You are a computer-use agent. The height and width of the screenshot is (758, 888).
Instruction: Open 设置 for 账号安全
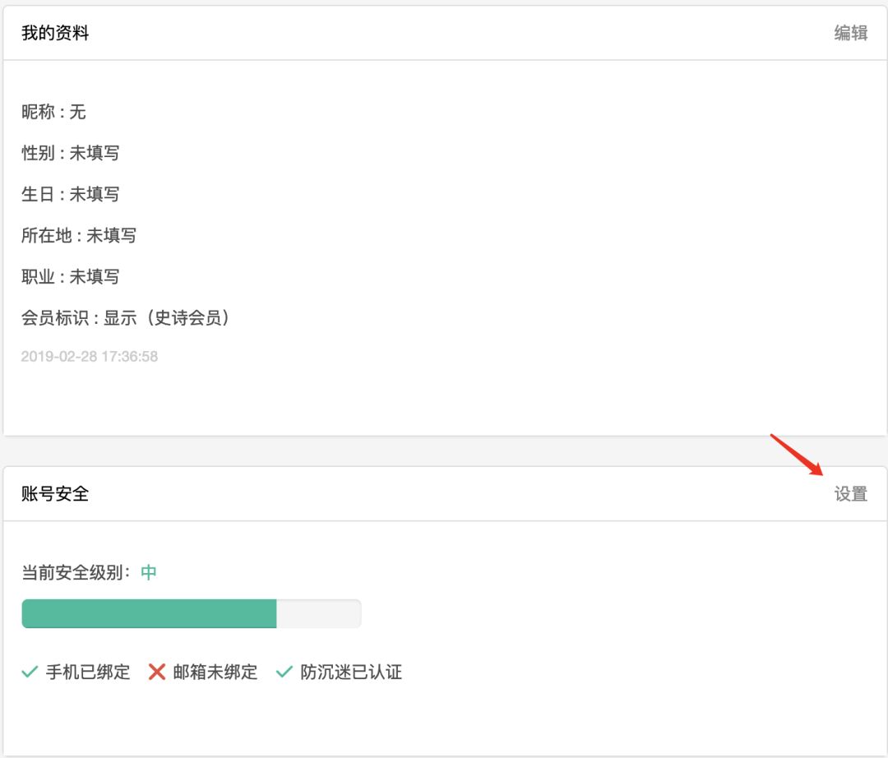[x=851, y=494]
